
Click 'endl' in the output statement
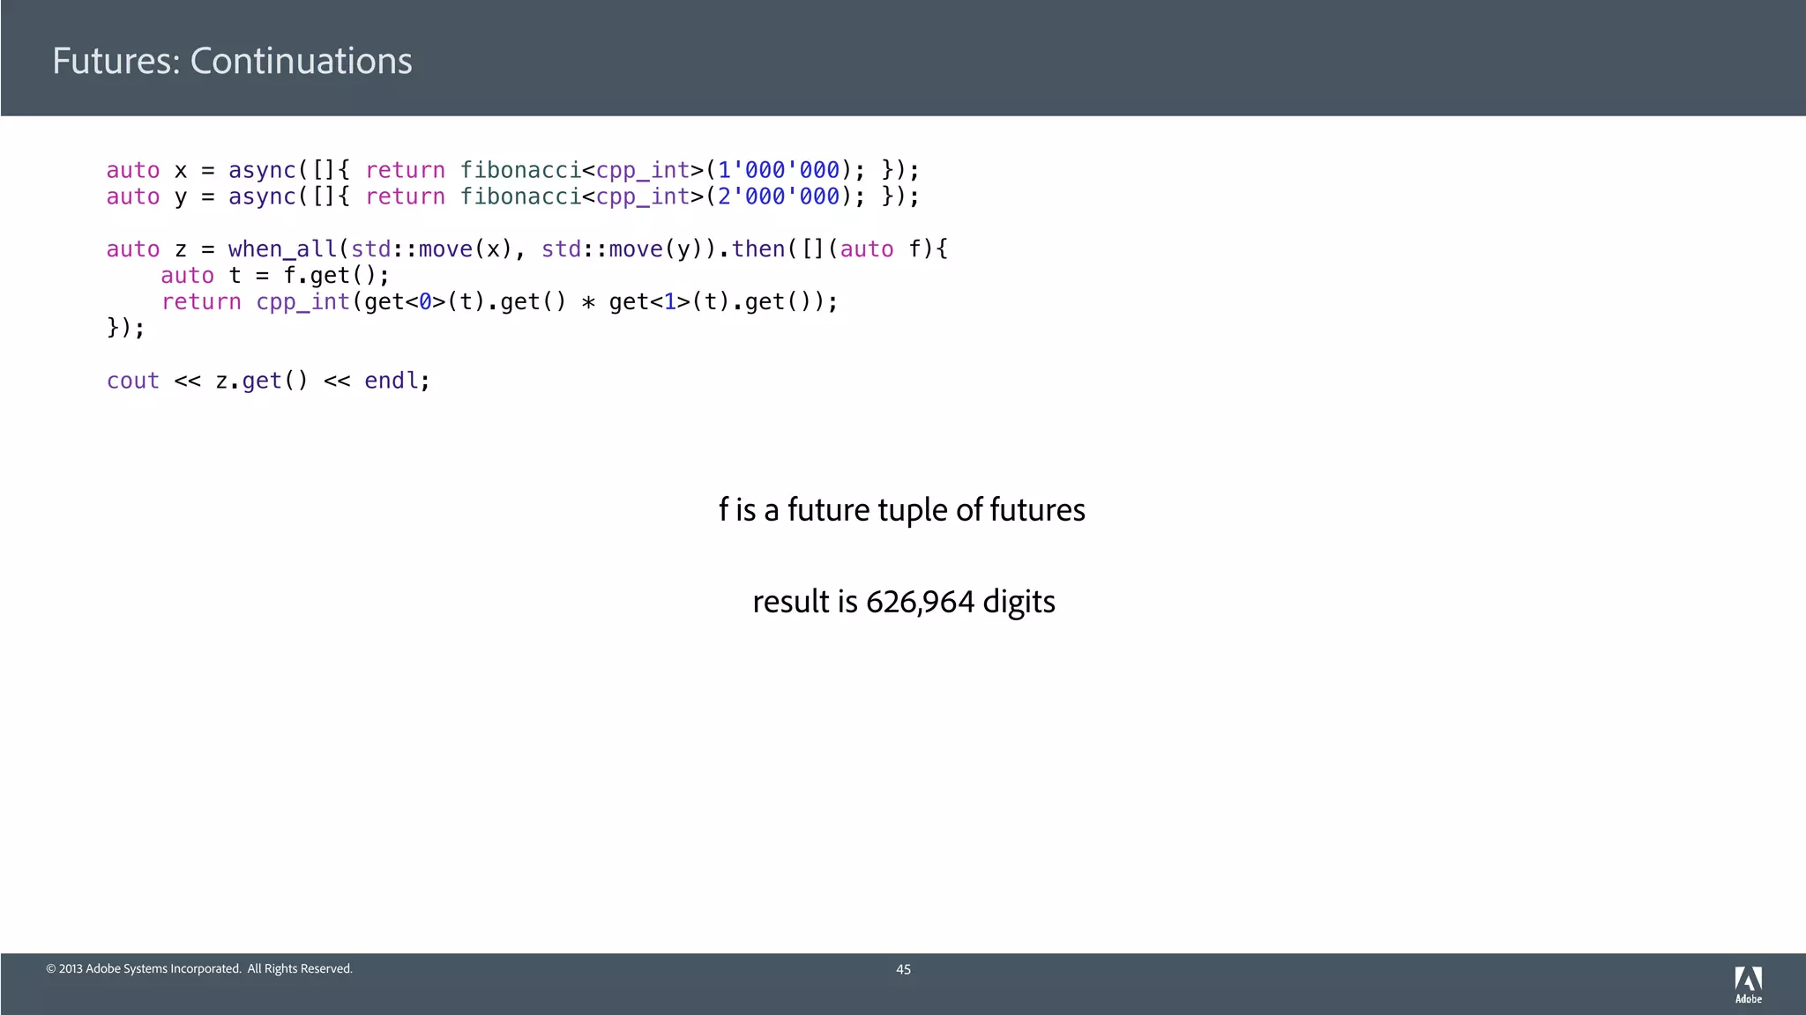(391, 381)
